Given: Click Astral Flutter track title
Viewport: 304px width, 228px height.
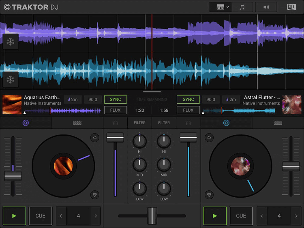Looking at the screenshot, I should pos(262,97).
